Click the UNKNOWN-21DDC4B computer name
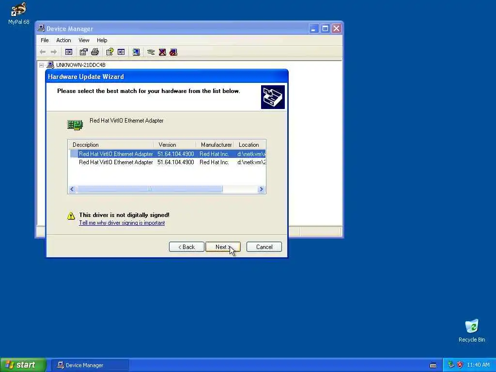 (81, 65)
